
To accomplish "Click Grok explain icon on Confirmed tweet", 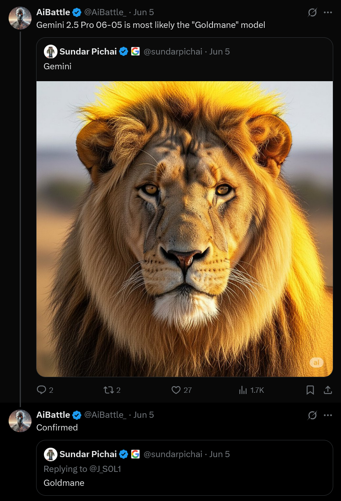I will coord(312,415).
